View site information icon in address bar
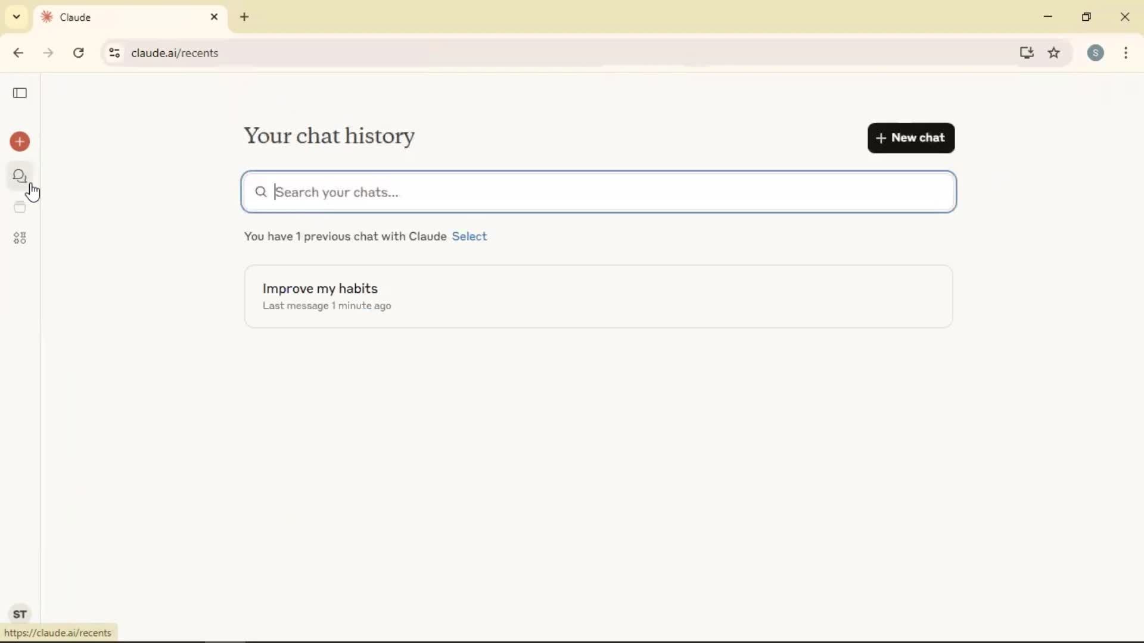 point(114,53)
